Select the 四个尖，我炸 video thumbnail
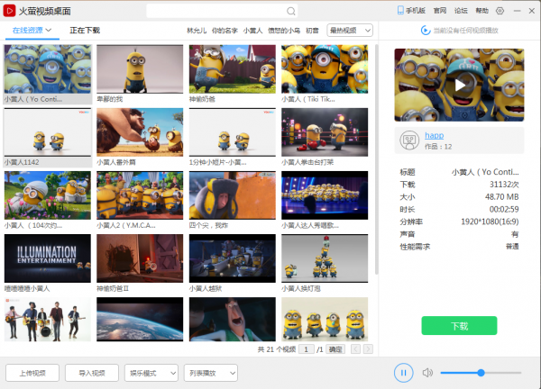541x389 pixels. tap(233, 195)
